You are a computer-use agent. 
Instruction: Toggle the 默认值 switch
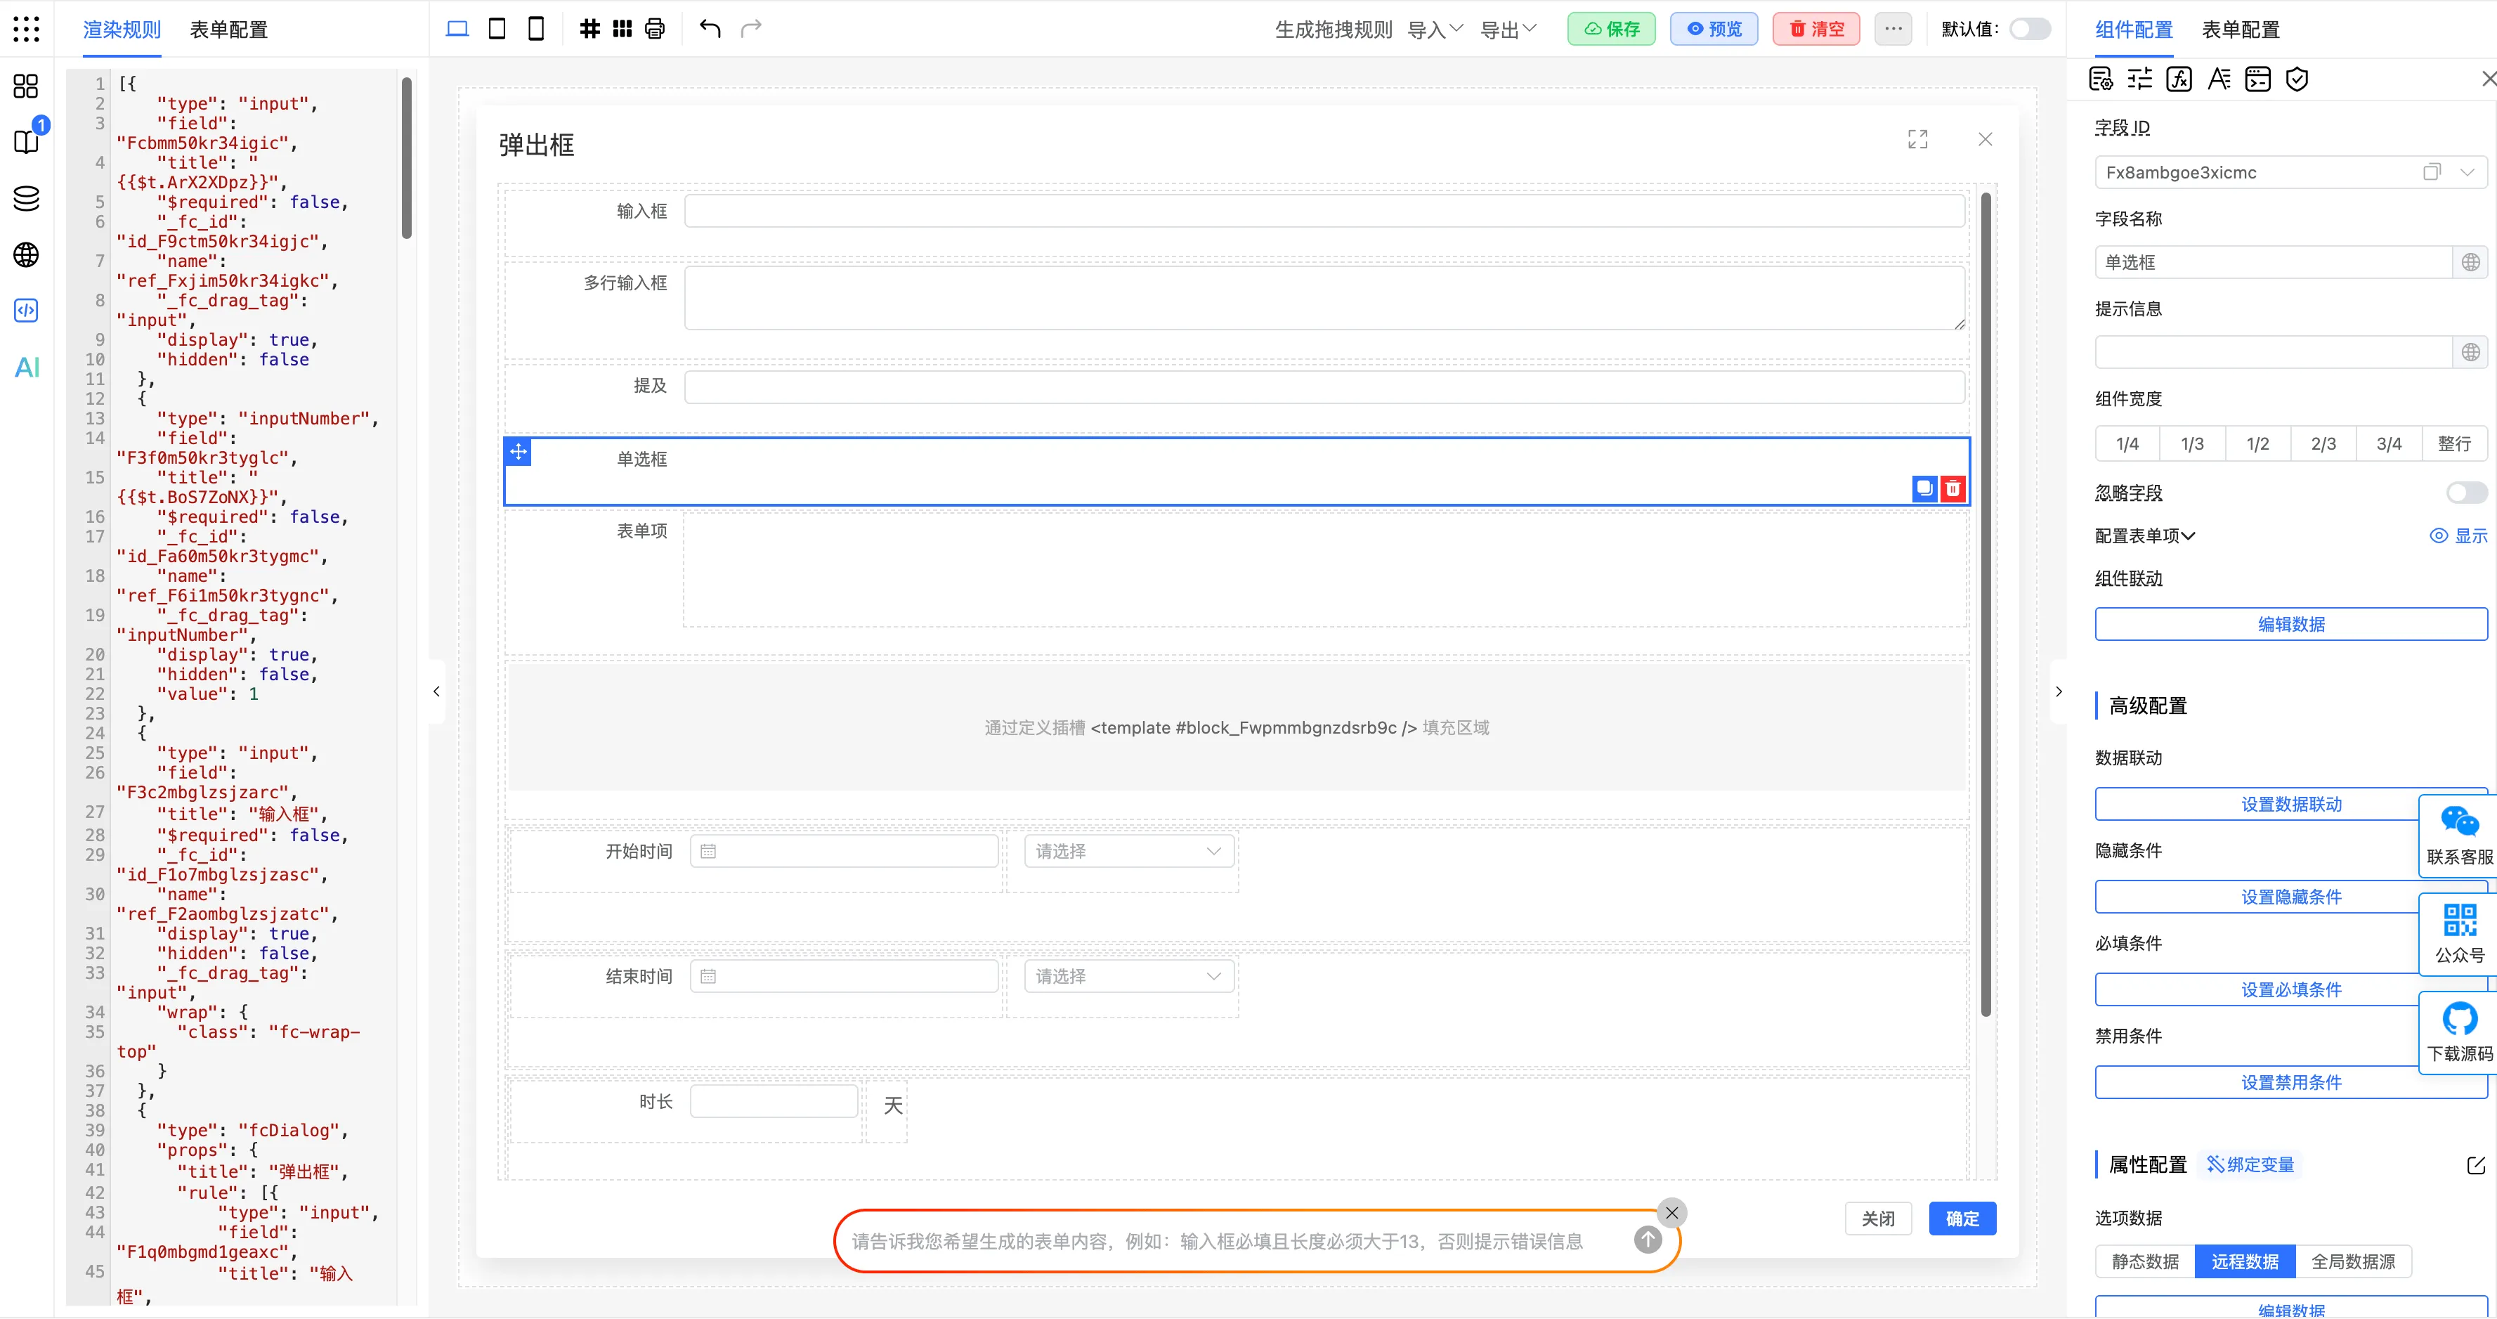click(x=2029, y=29)
